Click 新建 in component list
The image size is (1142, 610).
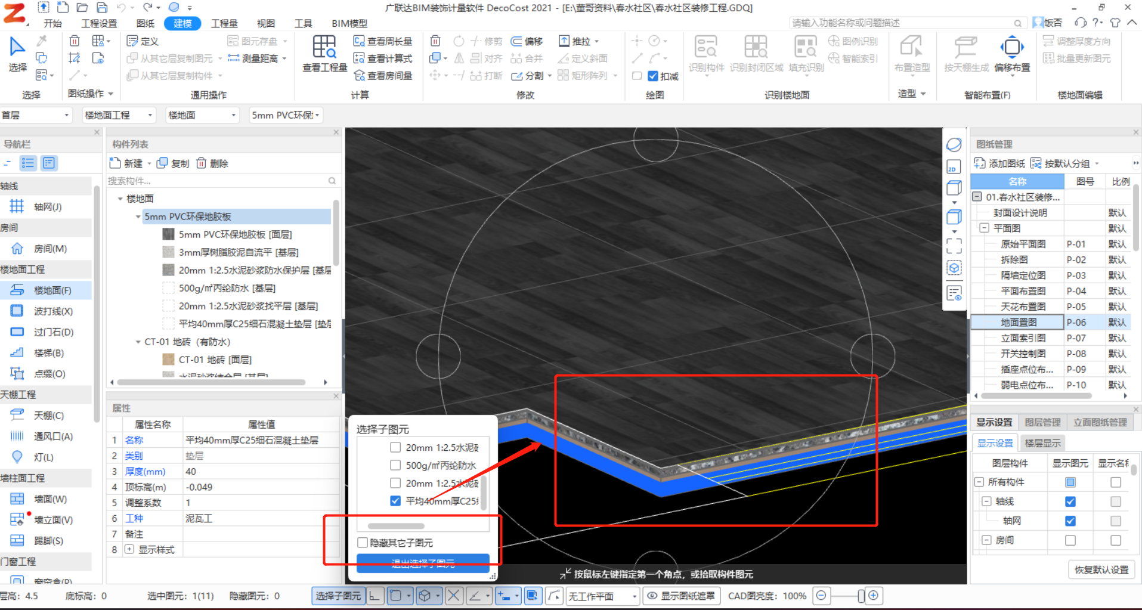coord(127,163)
